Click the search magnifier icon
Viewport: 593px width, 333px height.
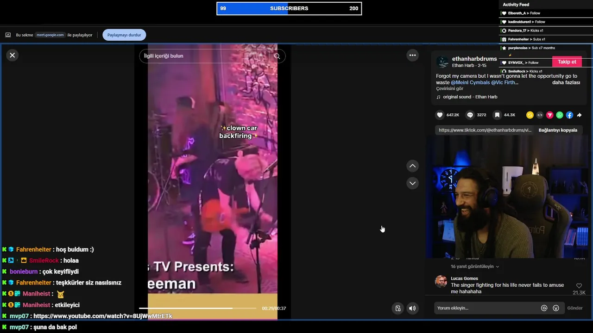[277, 56]
